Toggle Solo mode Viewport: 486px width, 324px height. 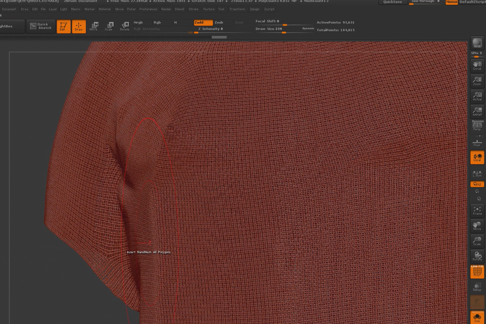click(477, 317)
